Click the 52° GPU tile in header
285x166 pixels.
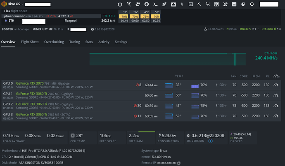156,16
